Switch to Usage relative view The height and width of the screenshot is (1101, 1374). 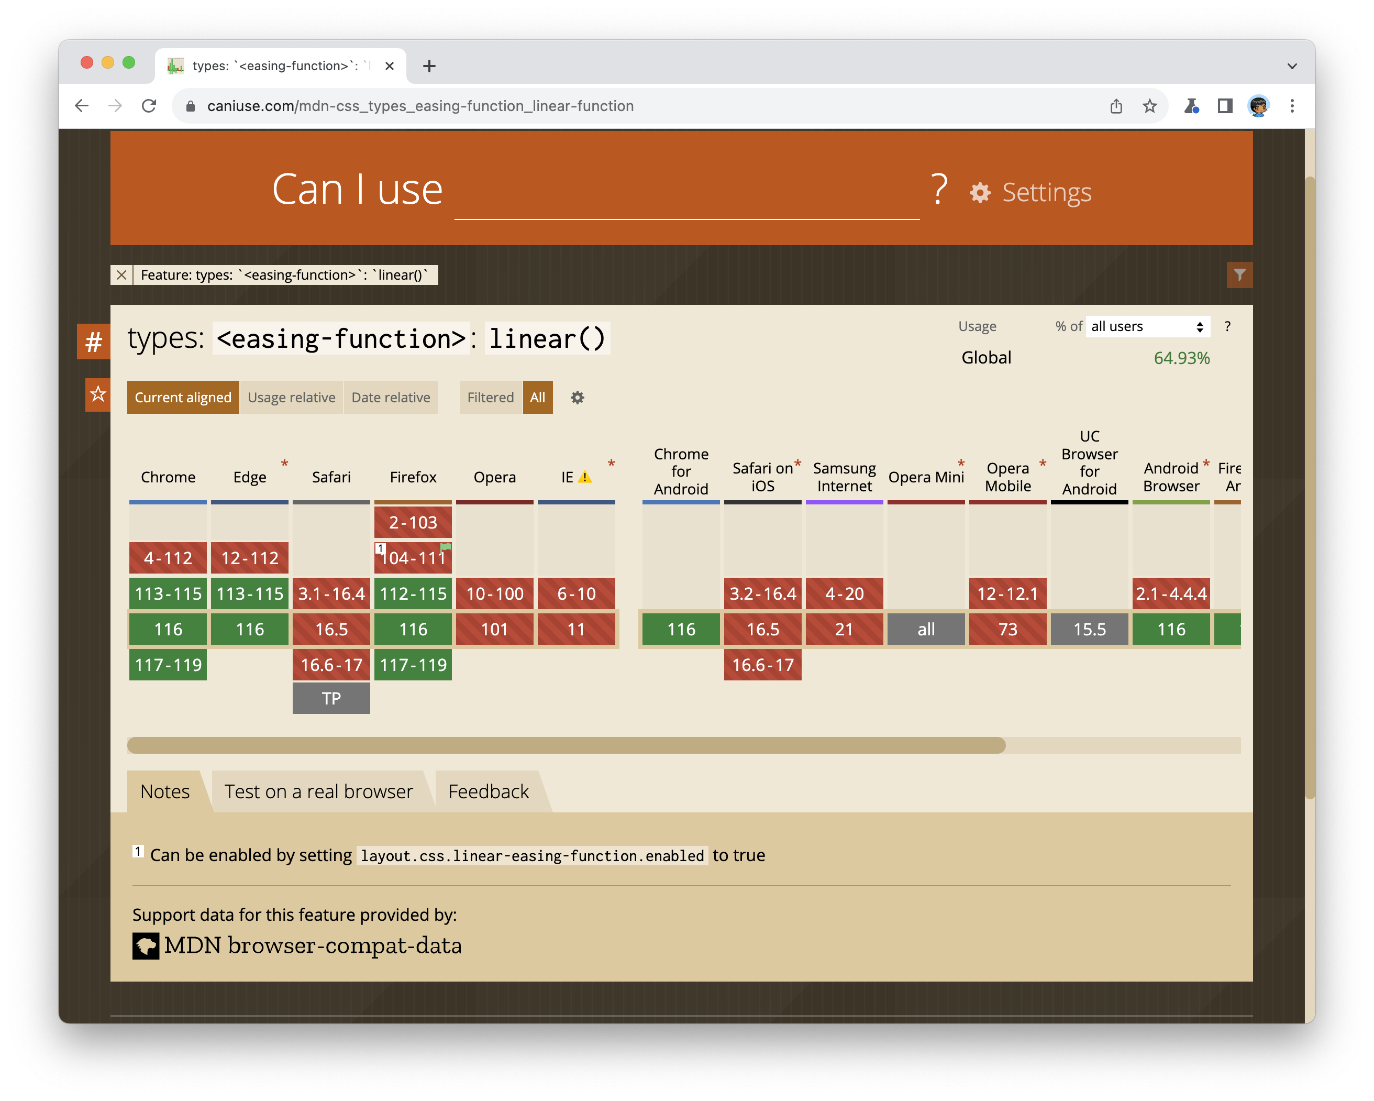(x=291, y=397)
